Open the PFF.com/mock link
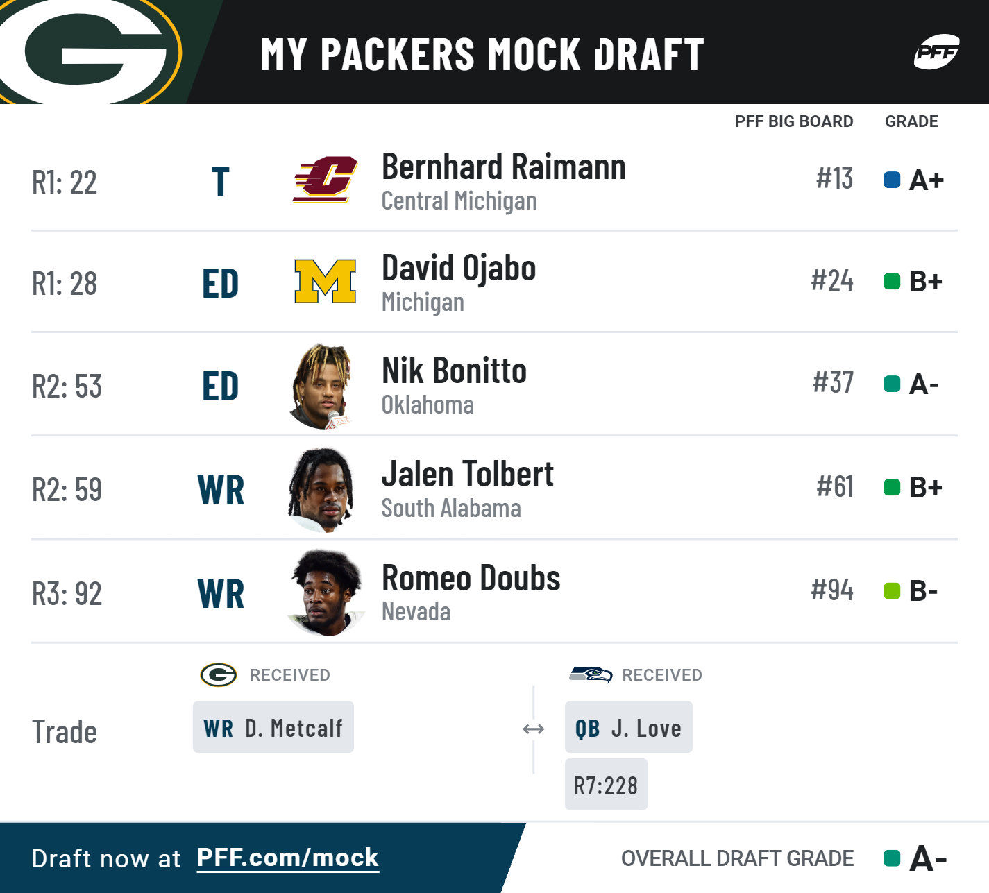The height and width of the screenshot is (893, 989). [287, 858]
